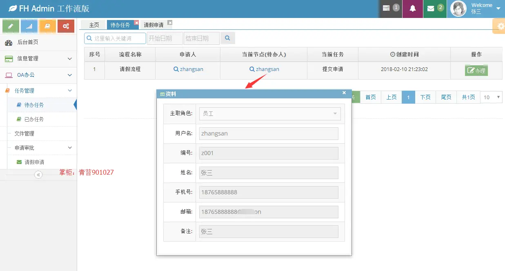Image resolution: width=505 pixels, height=271 pixels.
Task: Click the user avatar picture
Action: [458, 9]
